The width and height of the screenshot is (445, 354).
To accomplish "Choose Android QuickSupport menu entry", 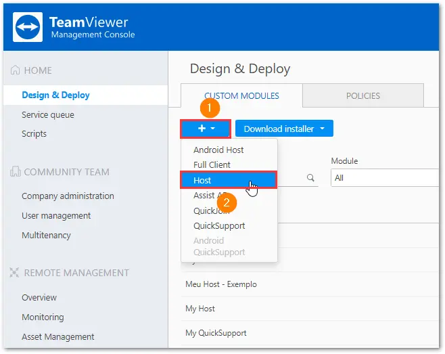I will click(x=219, y=246).
